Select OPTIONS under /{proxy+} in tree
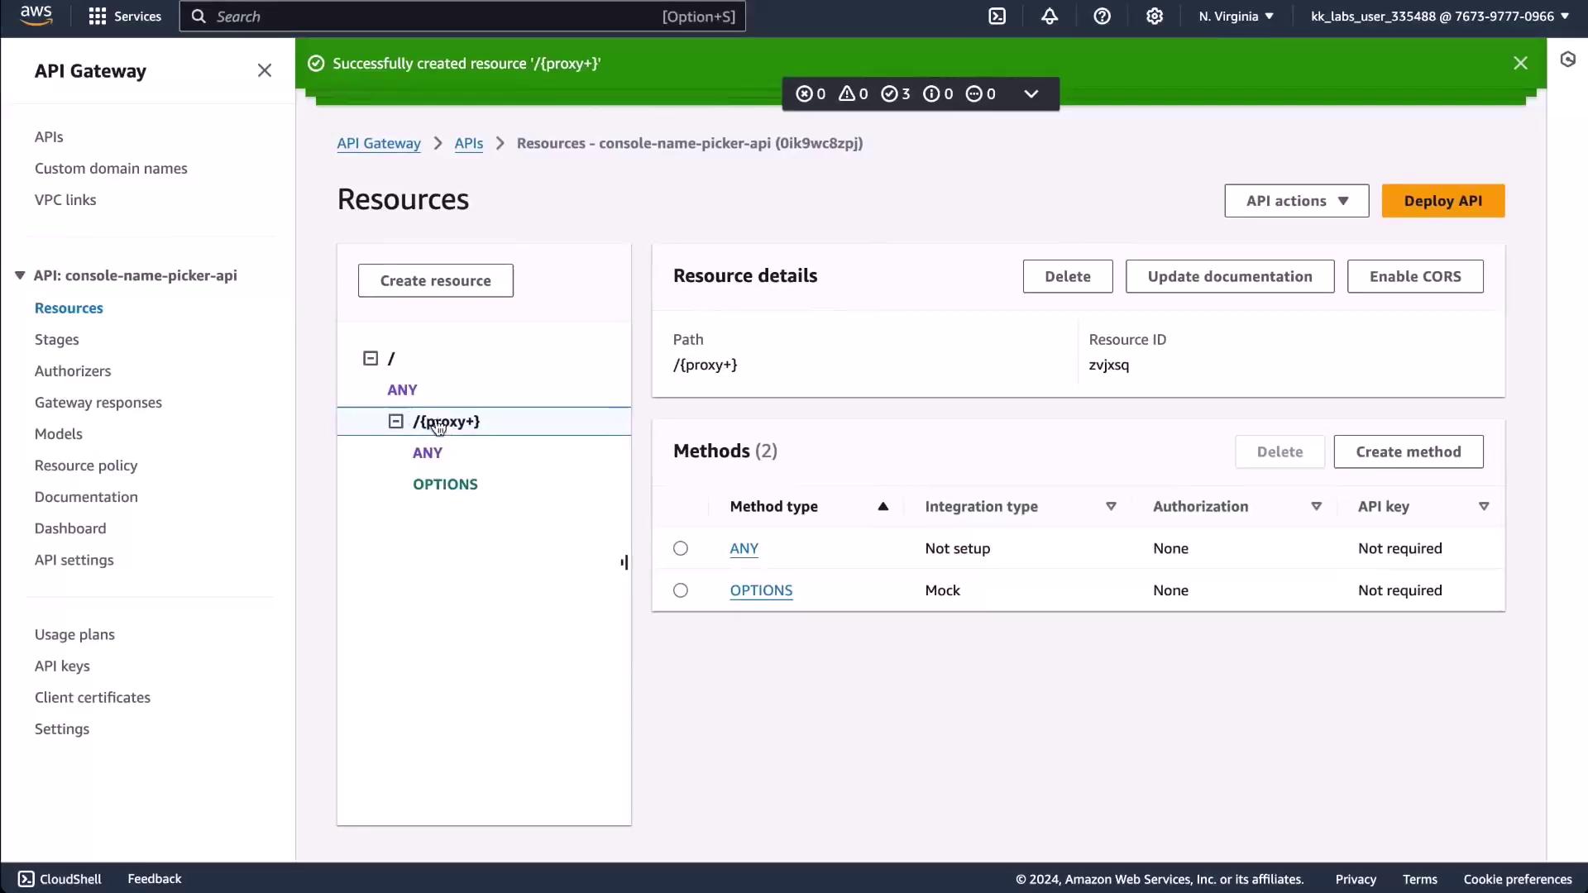The width and height of the screenshot is (1588, 893). pos(445,484)
